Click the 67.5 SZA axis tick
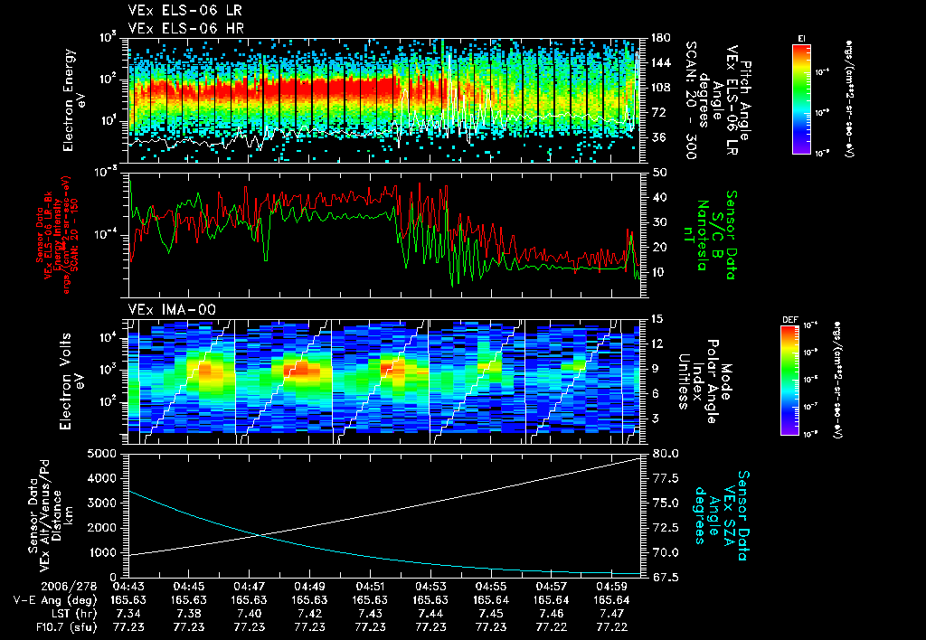The height and width of the screenshot is (640, 926). coord(665,577)
